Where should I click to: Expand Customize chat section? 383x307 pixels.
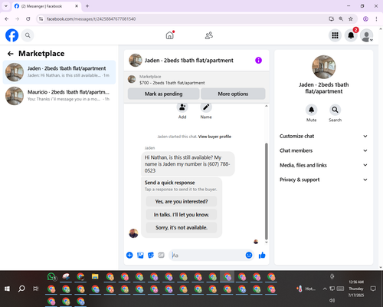pyautogui.click(x=323, y=136)
